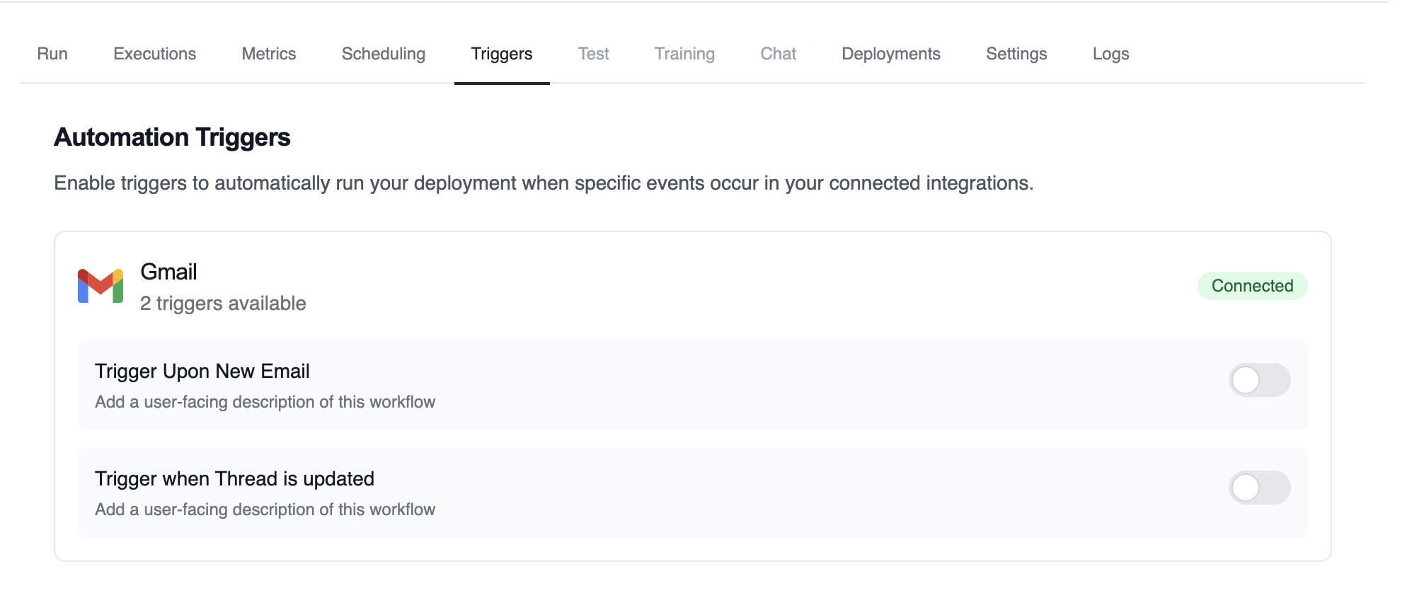Viewport: 1424px width, 610px height.
Task: Open the Settings tab
Action: point(1016,54)
